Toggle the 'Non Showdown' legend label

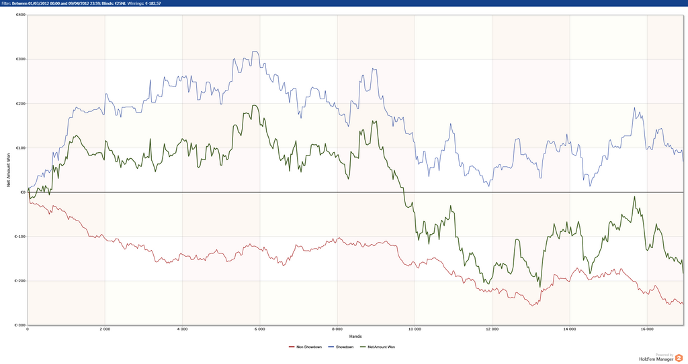tap(309, 347)
